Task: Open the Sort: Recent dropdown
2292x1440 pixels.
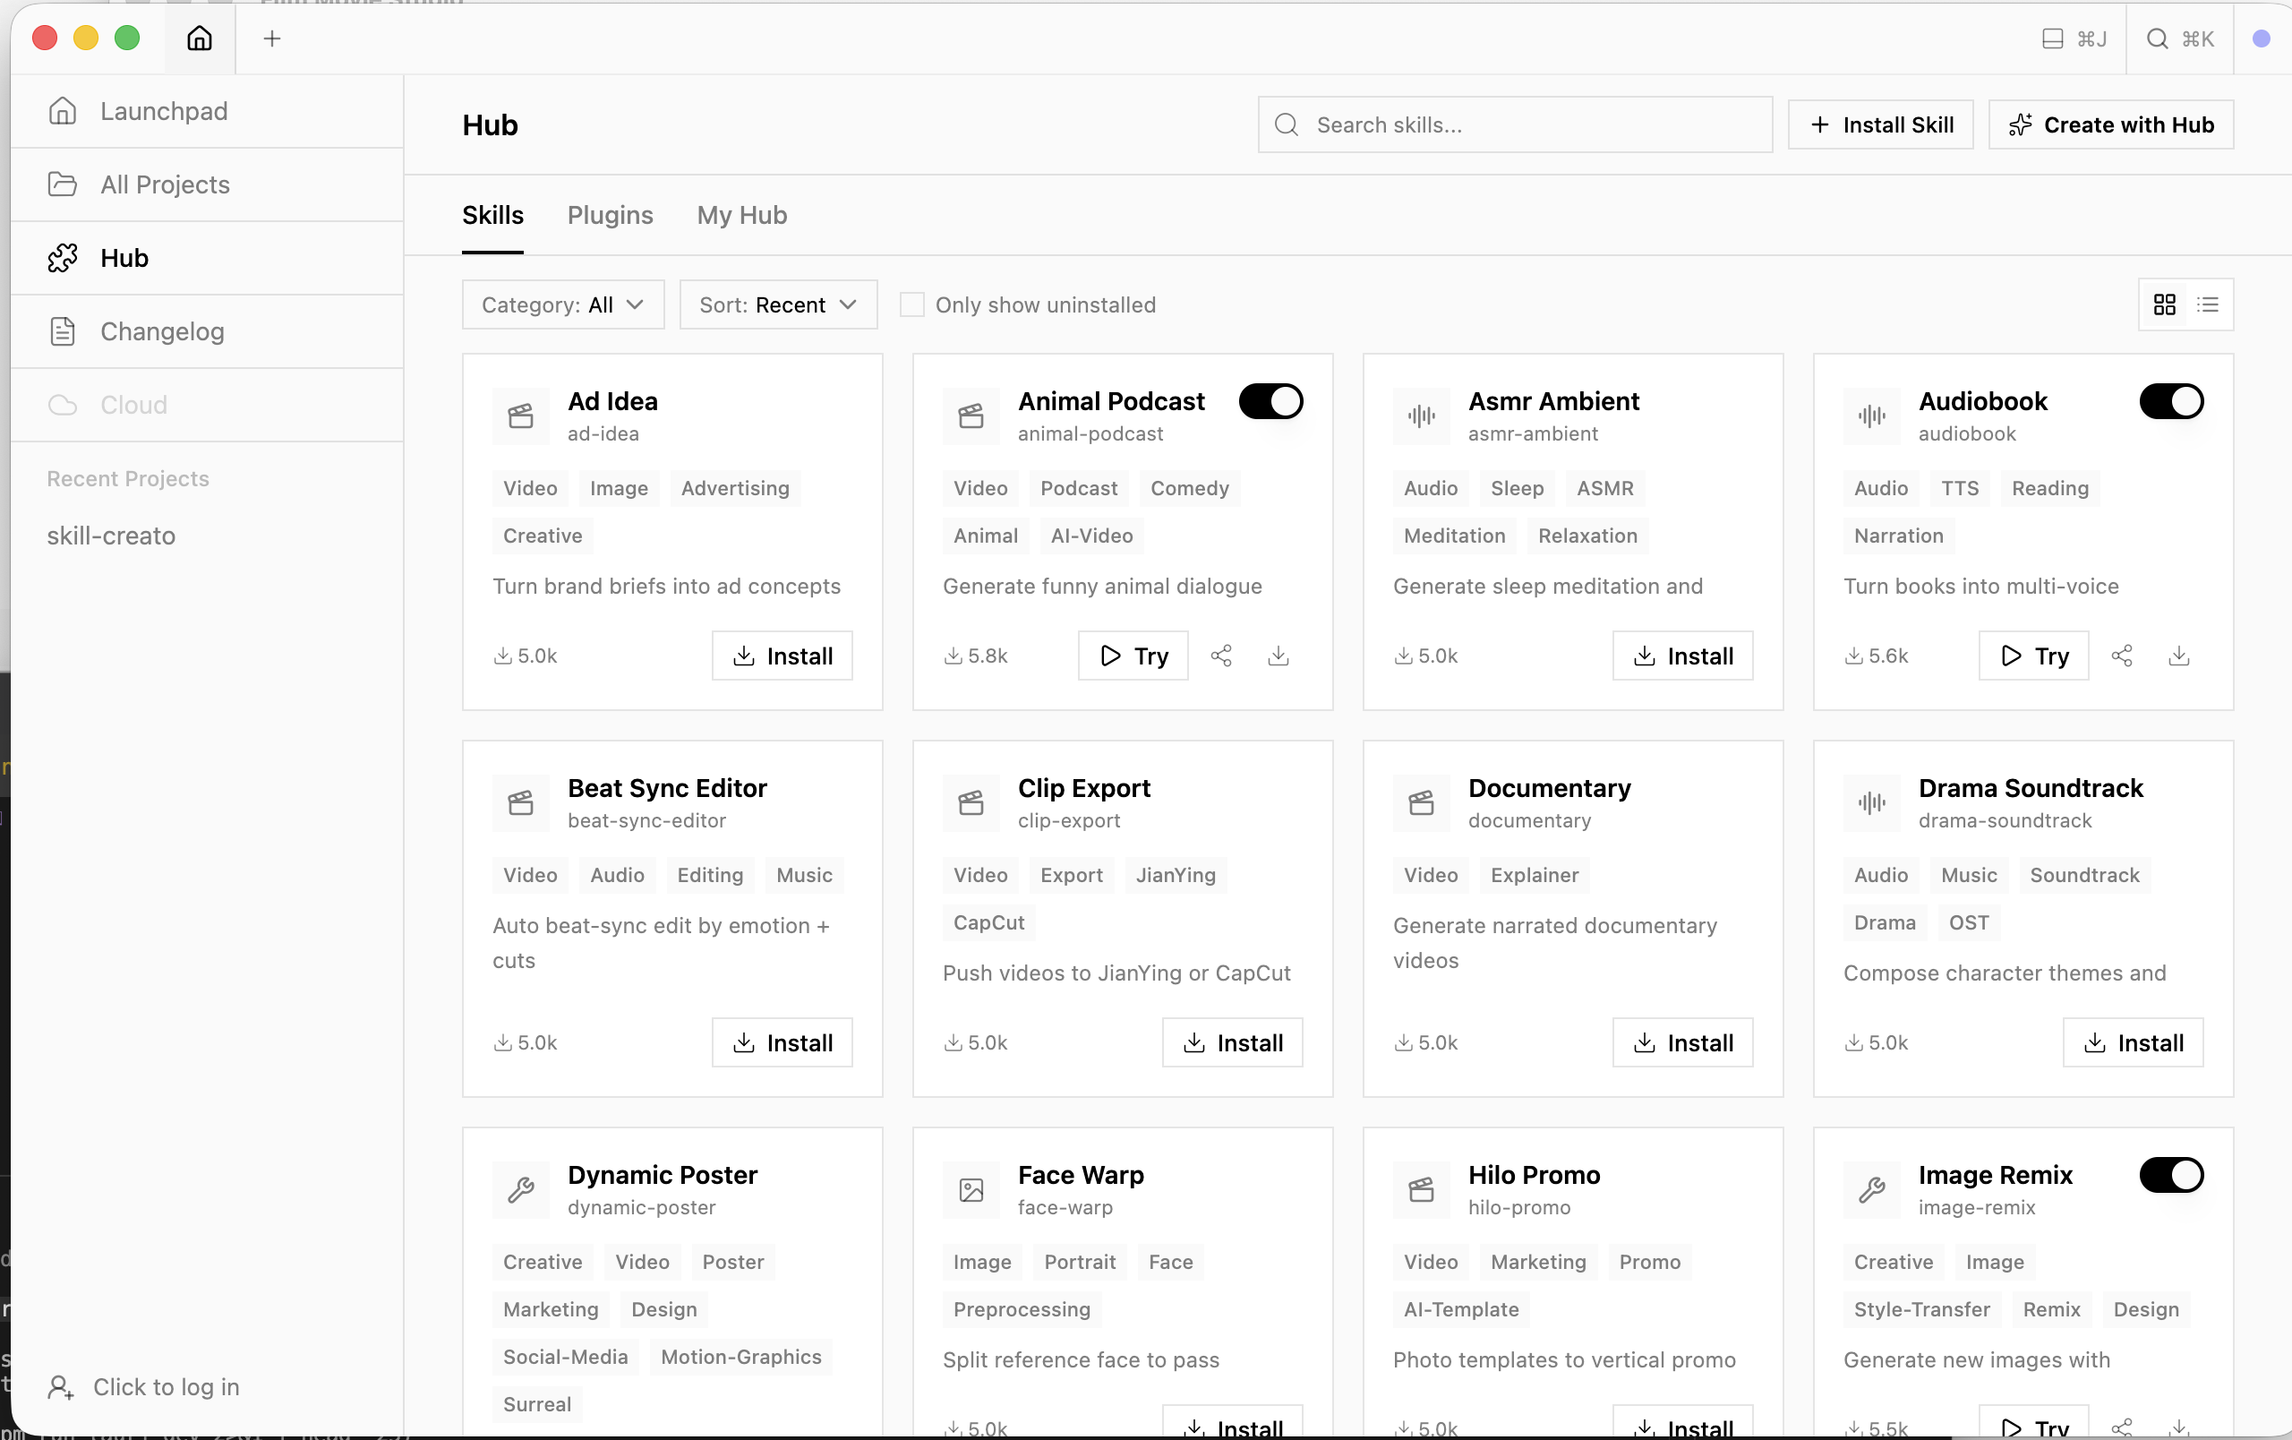Action: tap(778, 304)
